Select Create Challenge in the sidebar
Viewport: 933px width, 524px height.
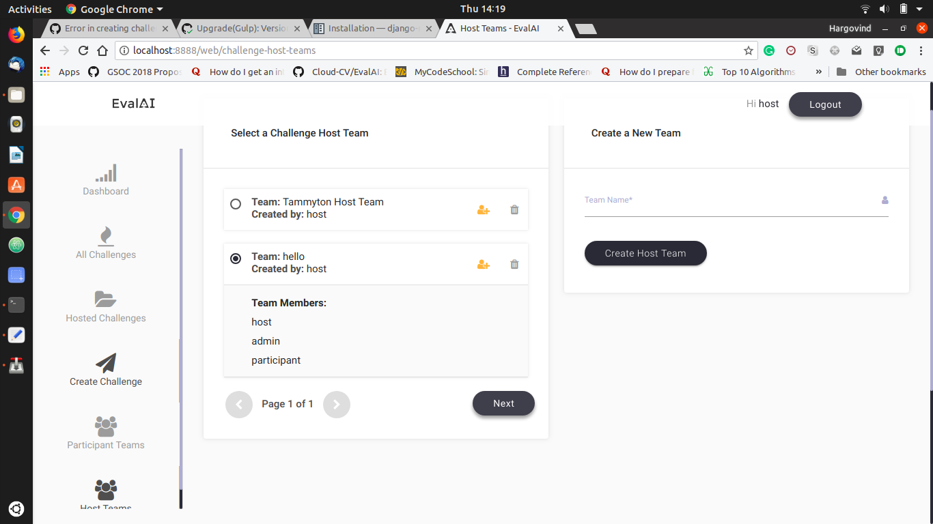coord(105,370)
